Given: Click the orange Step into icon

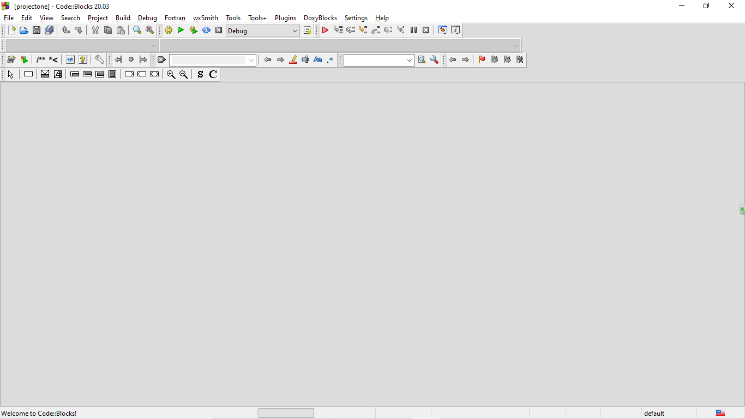Looking at the screenshot, I should click(x=363, y=31).
